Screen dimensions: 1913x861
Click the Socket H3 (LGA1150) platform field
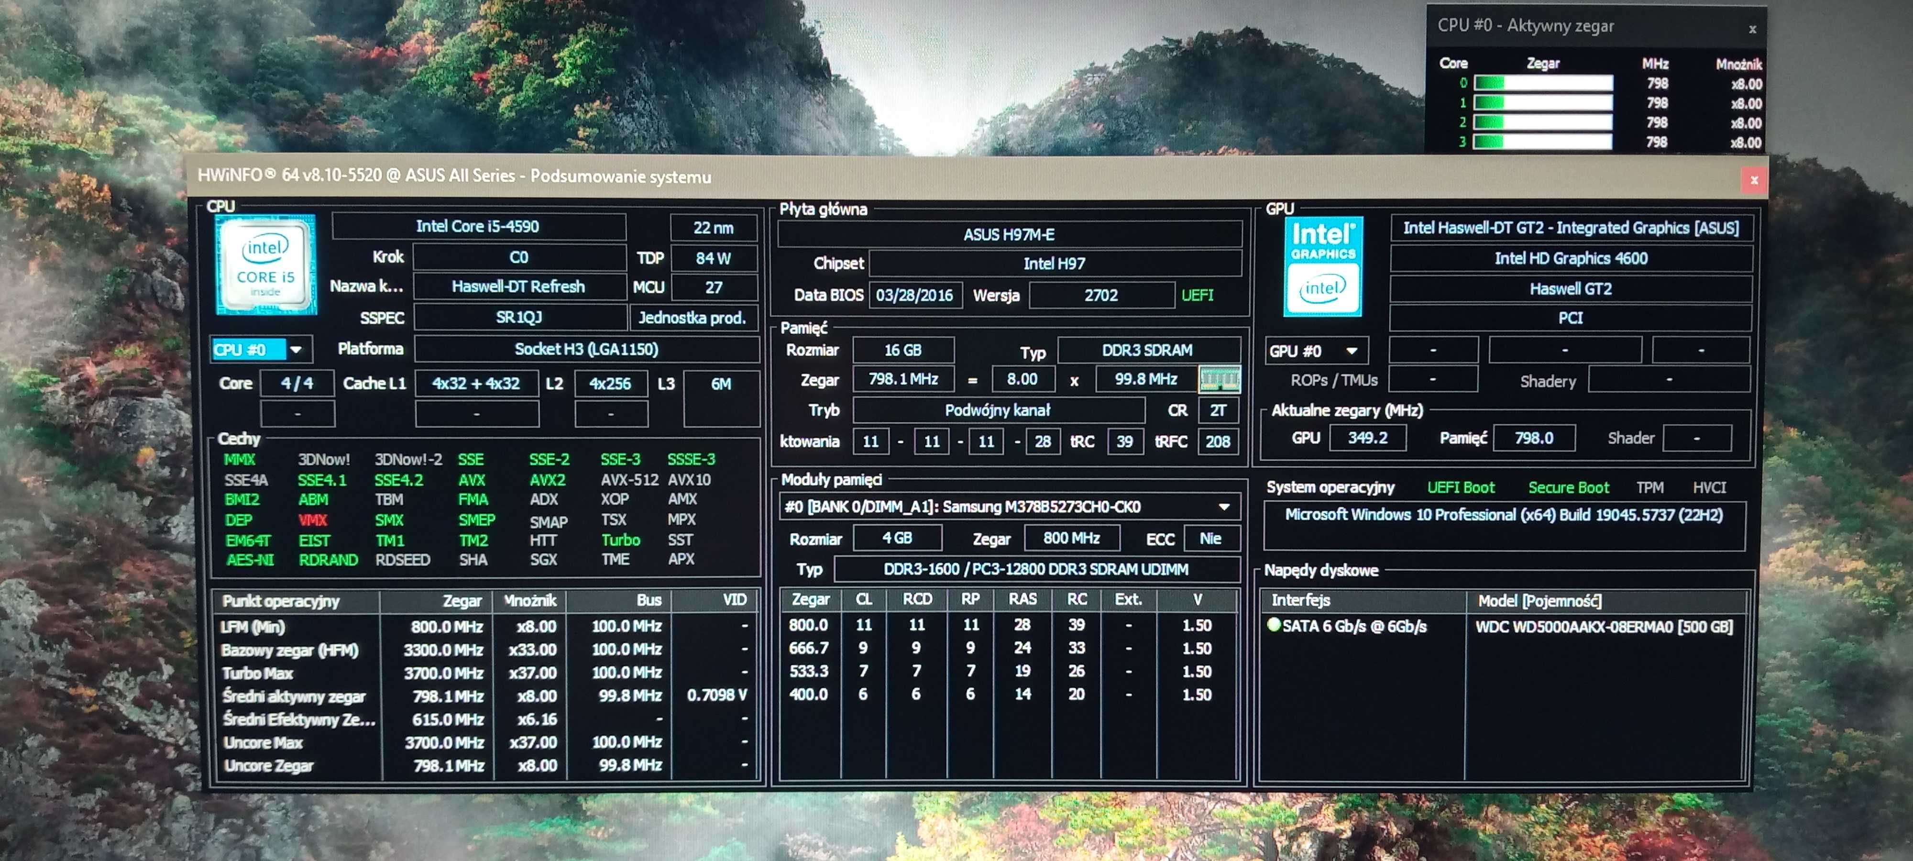[586, 349]
